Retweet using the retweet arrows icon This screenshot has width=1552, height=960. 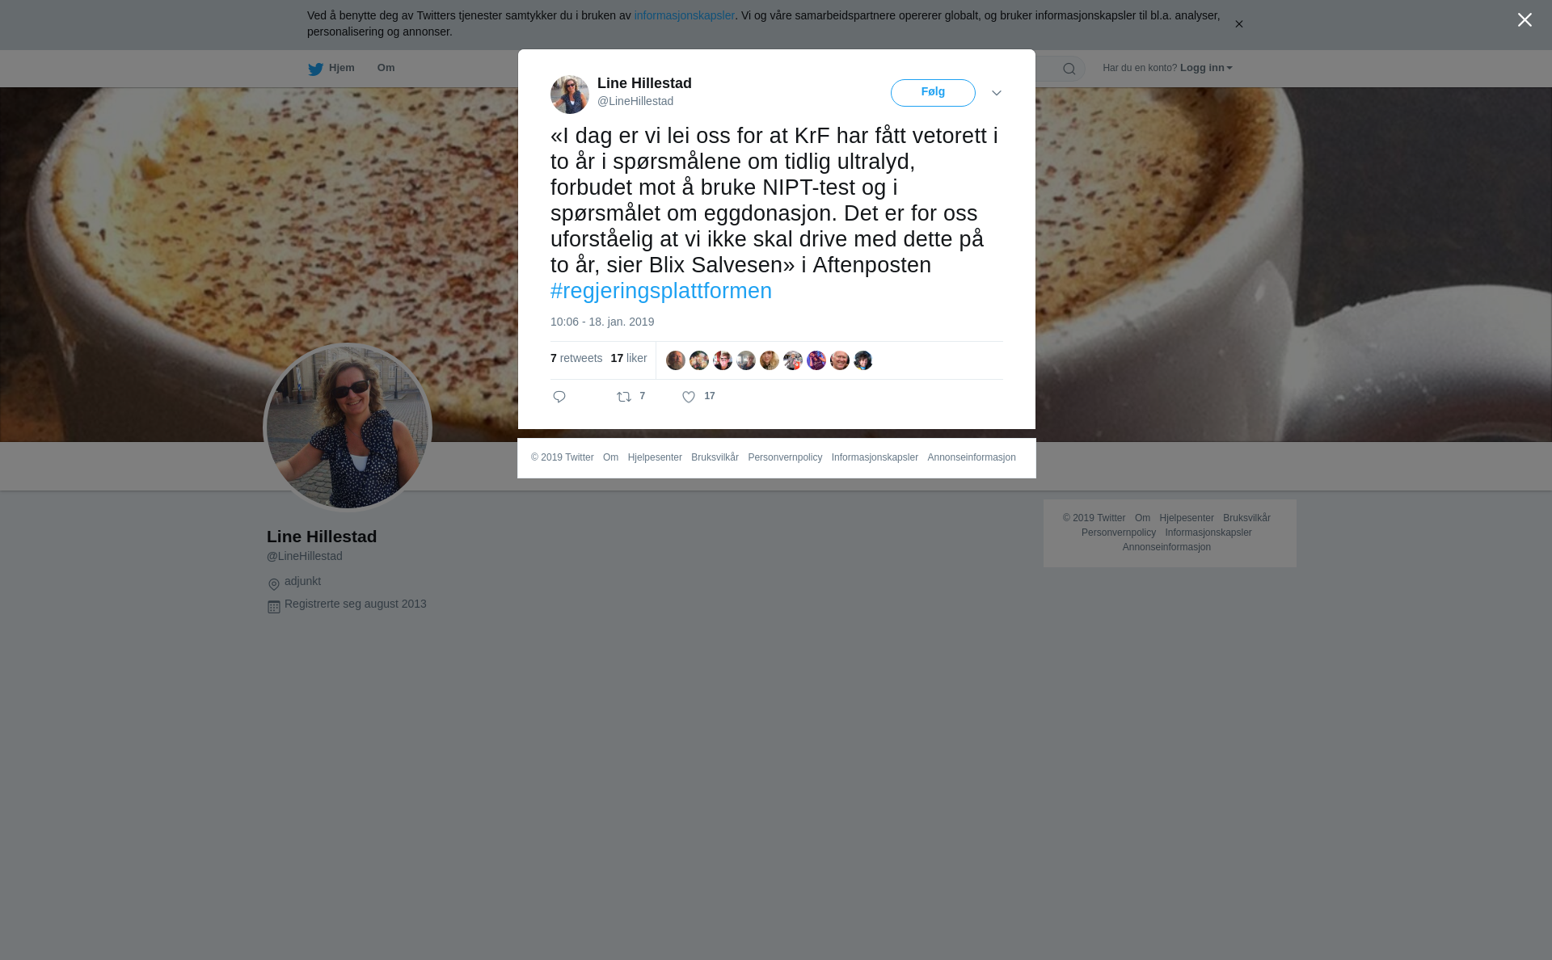624,397
